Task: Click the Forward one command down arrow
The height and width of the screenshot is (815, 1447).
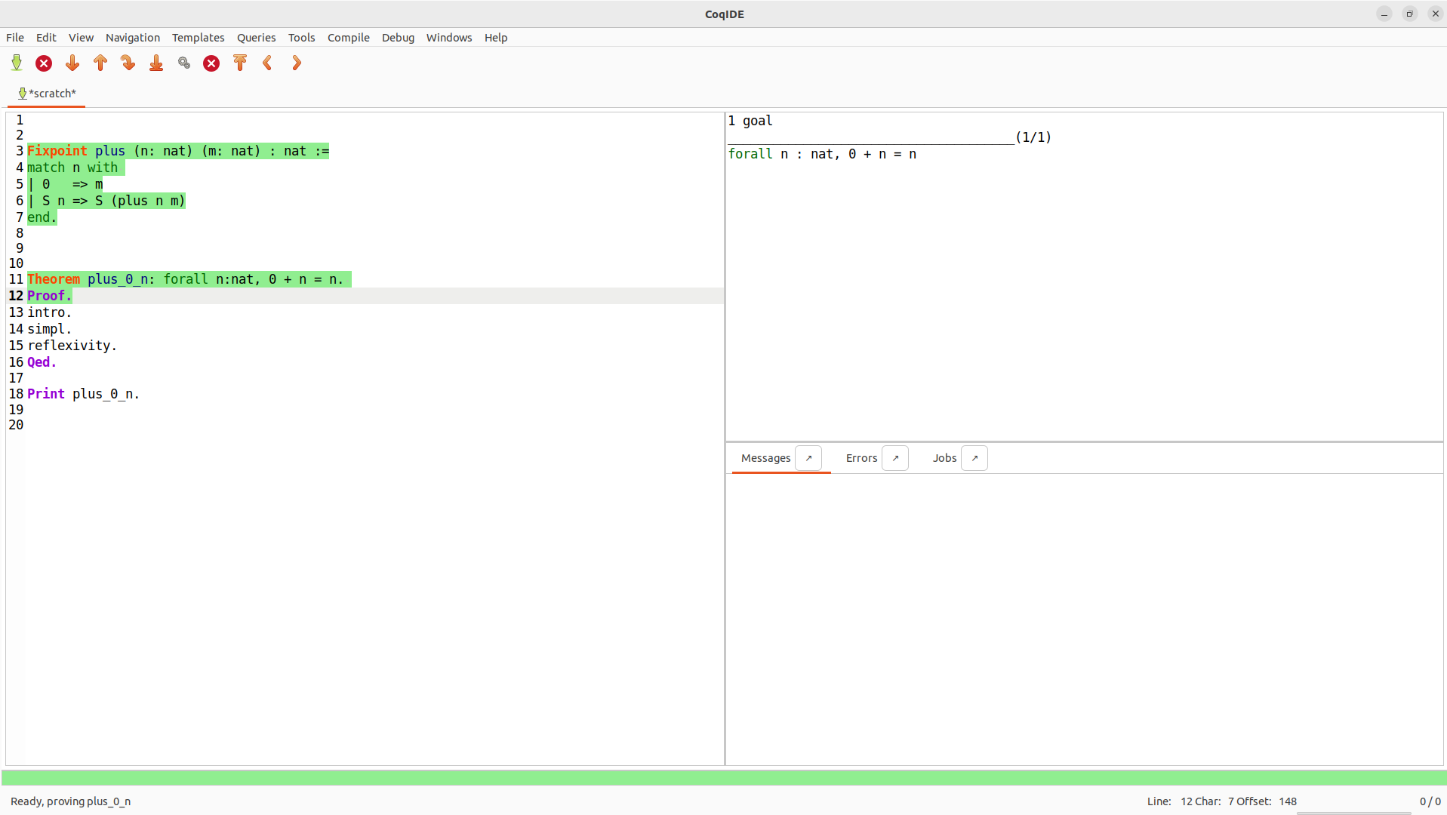Action: [72, 63]
